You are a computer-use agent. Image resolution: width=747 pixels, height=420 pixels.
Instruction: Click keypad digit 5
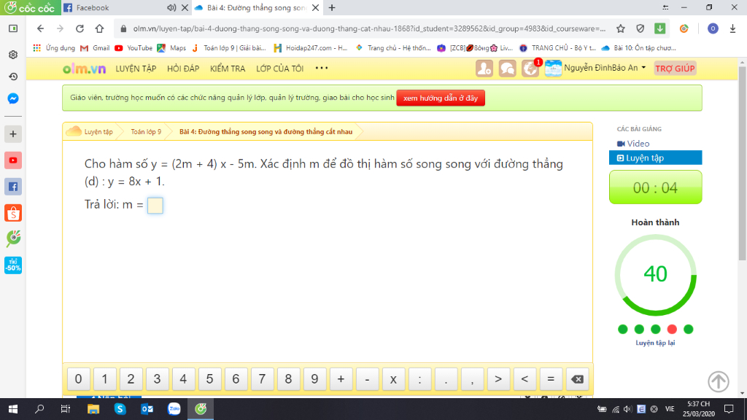pyautogui.click(x=209, y=379)
